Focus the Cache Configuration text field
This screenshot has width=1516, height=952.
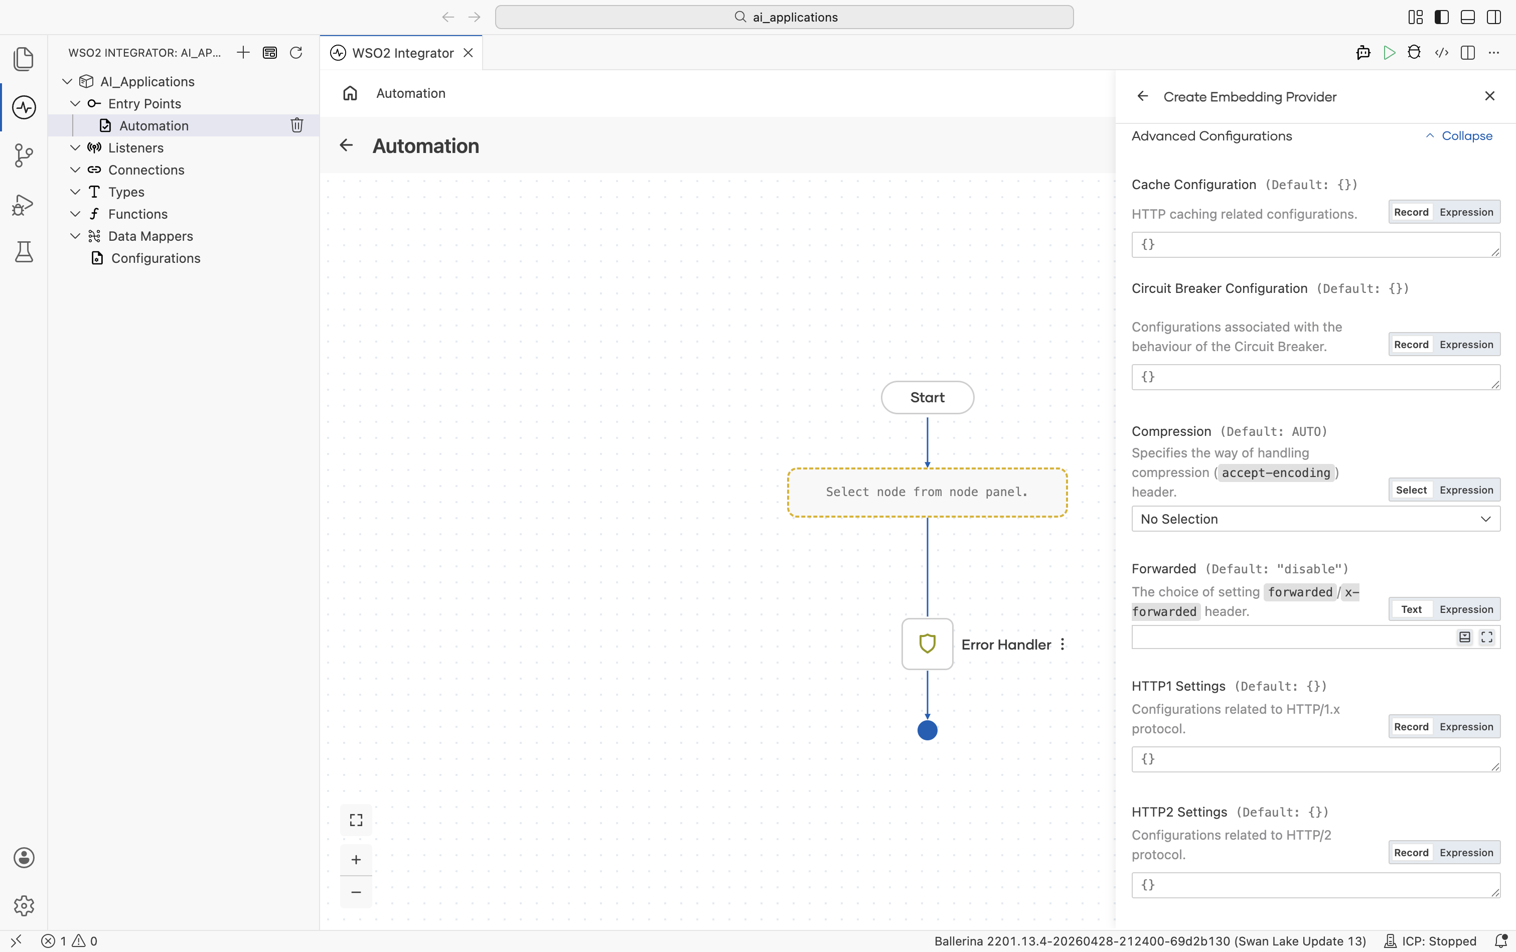(x=1316, y=244)
